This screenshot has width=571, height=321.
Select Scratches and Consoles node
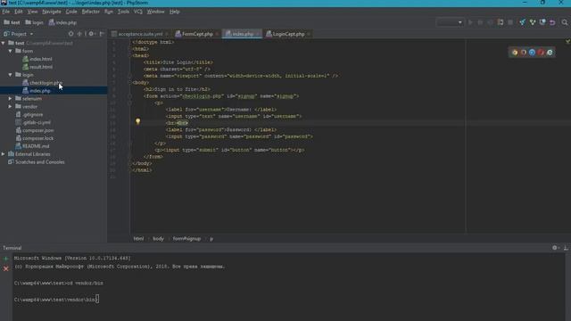coord(39,162)
